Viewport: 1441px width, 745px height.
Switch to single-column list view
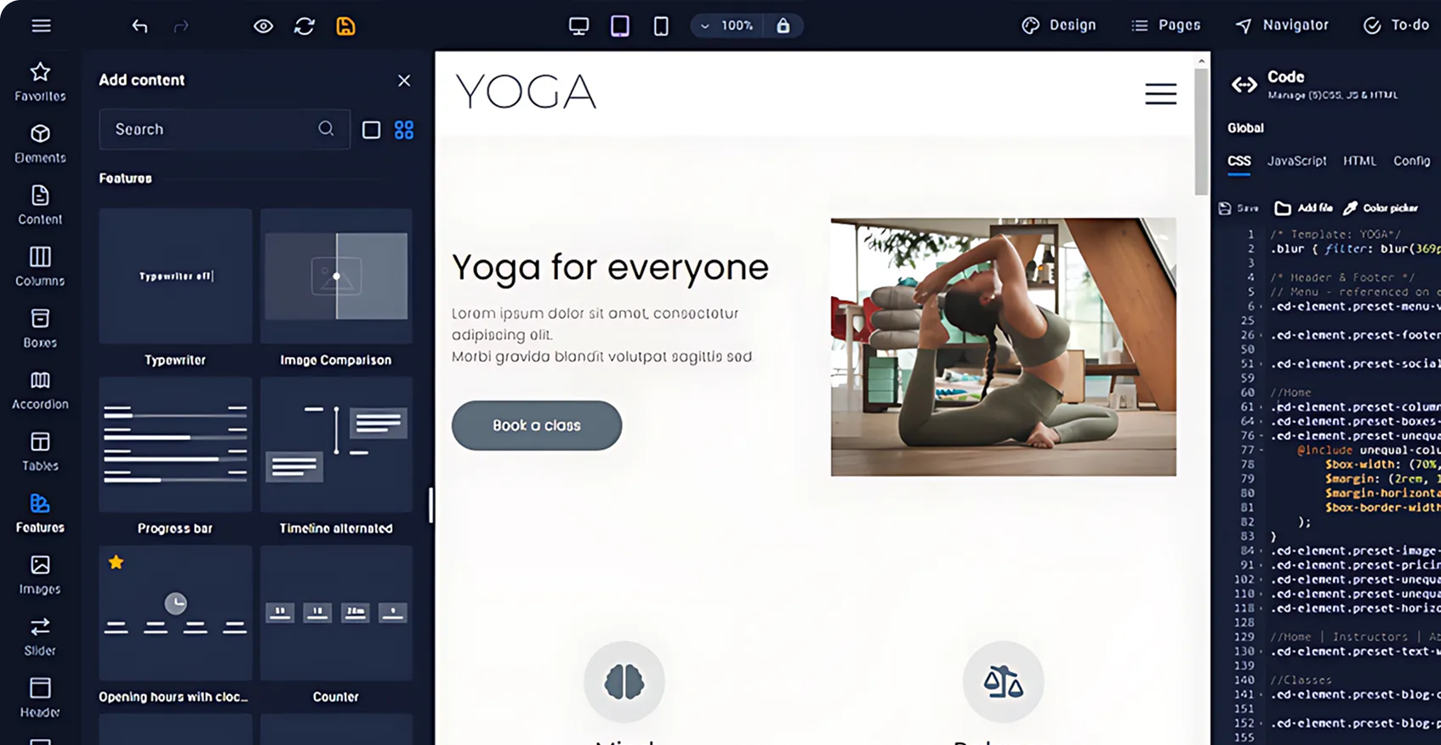point(372,130)
